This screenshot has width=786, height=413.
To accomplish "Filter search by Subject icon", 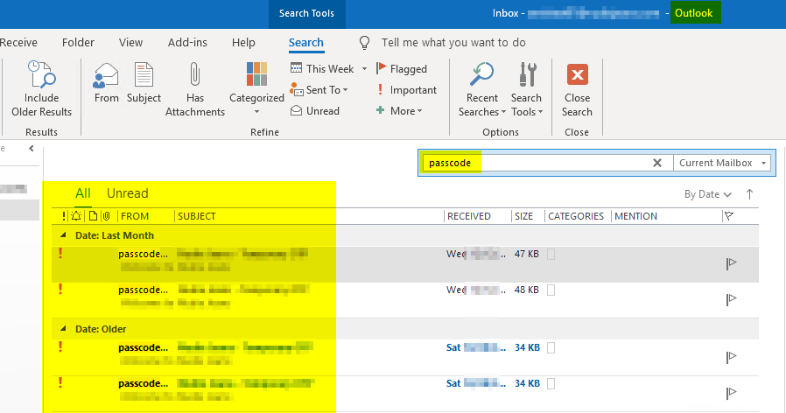I will [144, 77].
